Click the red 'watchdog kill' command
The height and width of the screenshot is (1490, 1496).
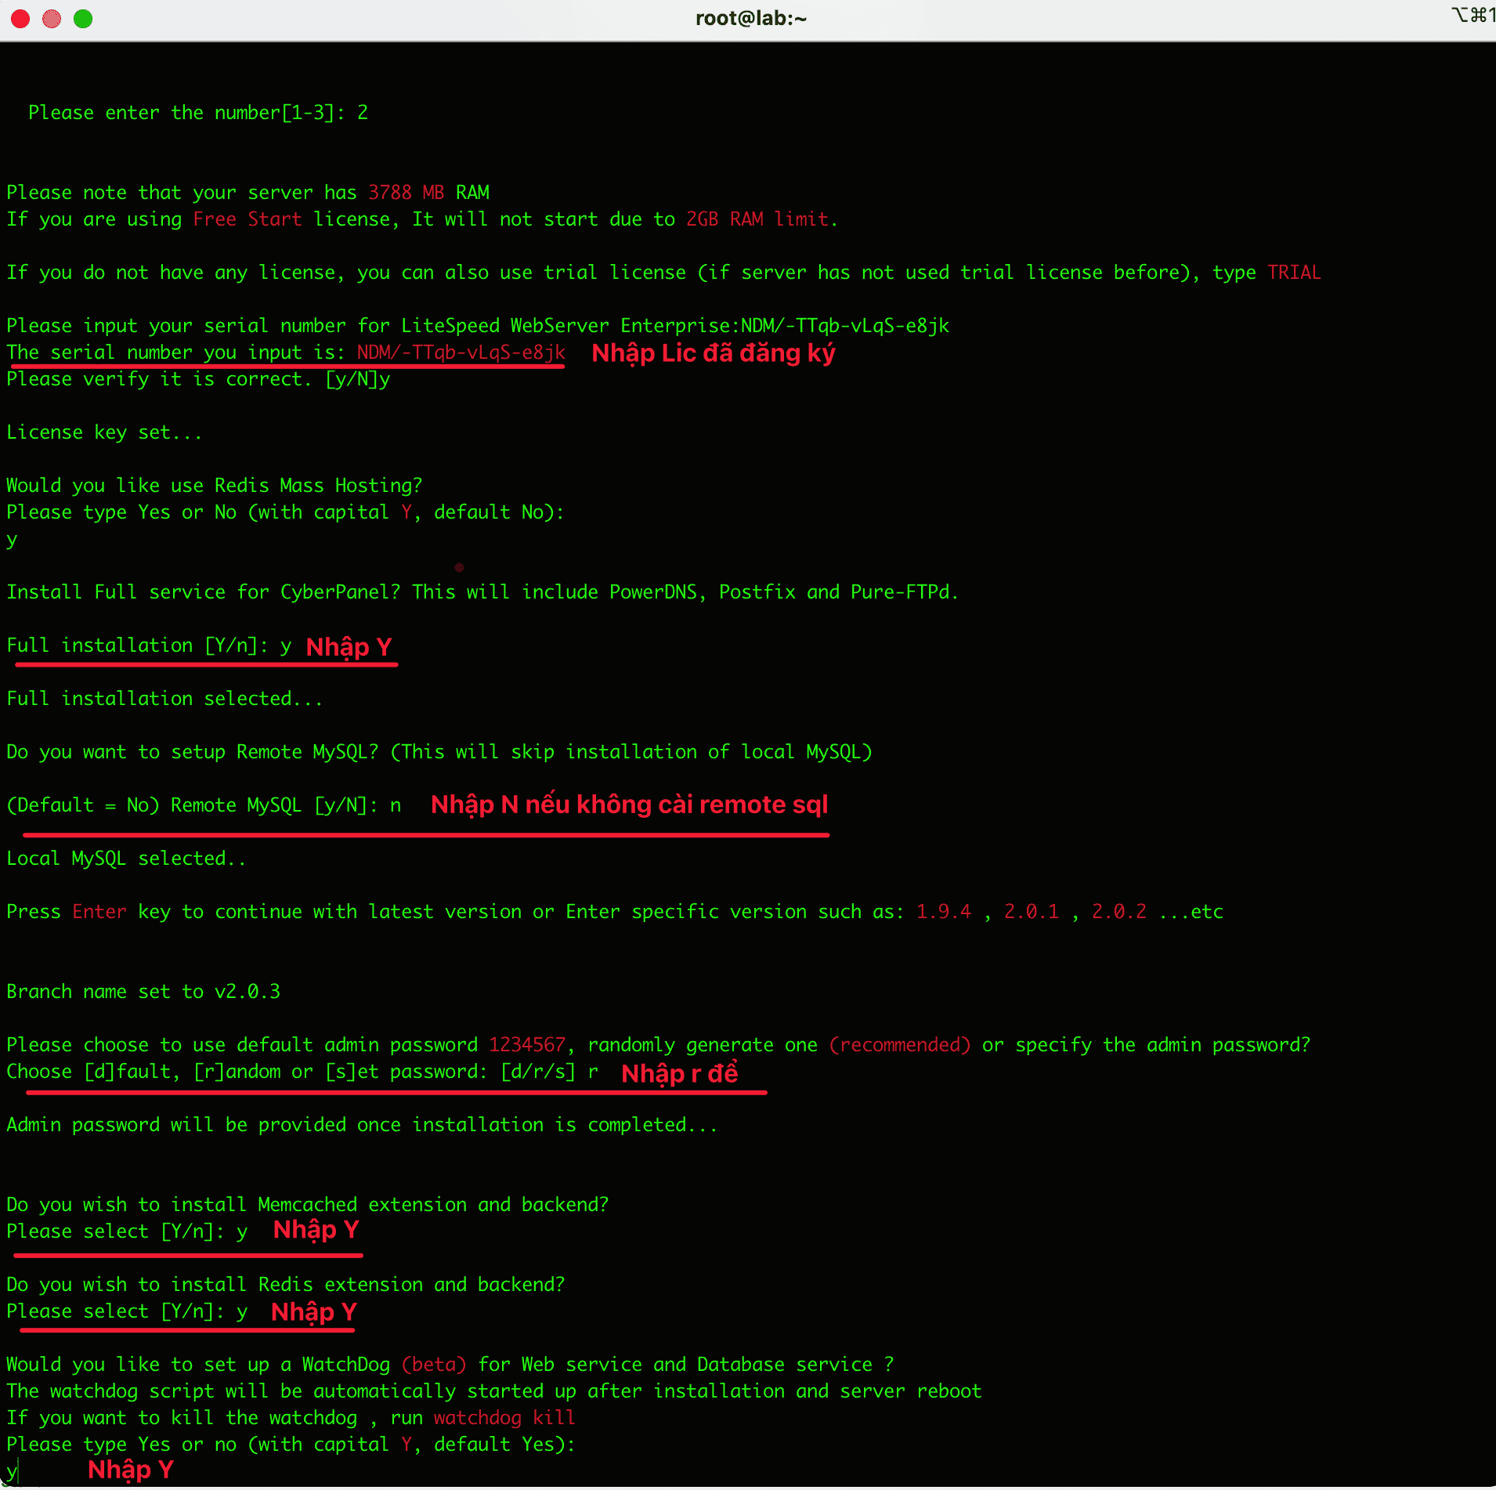[504, 1418]
